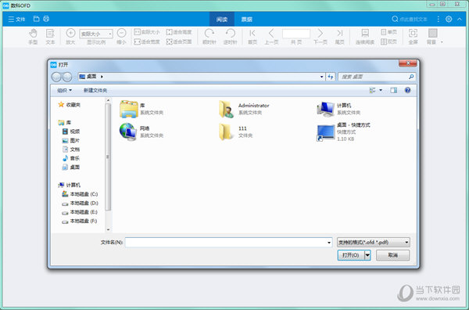Select the 手型 hand tool
Viewport: 469px width, 310px height.
[33, 37]
